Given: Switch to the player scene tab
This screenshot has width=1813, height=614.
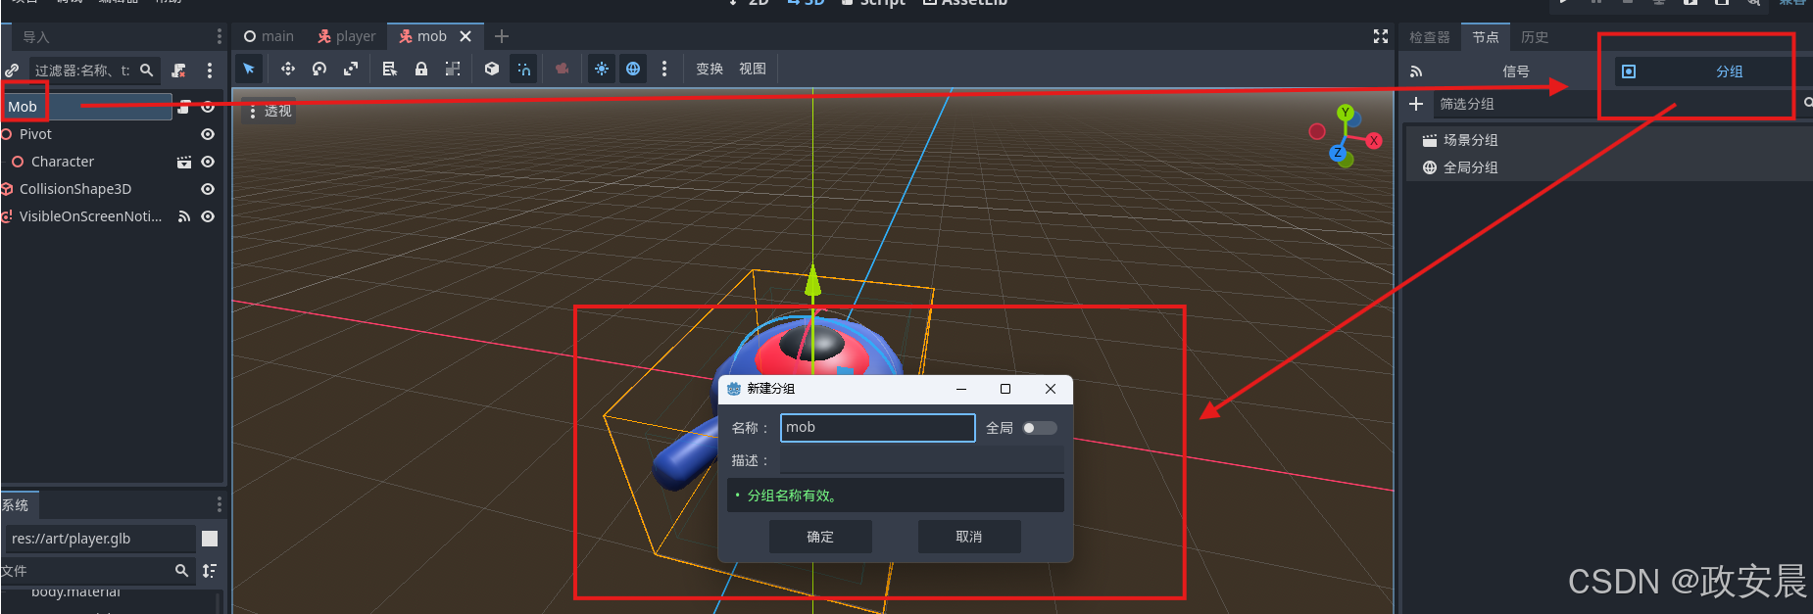Looking at the screenshot, I should pyautogui.click(x=347, y=36).
